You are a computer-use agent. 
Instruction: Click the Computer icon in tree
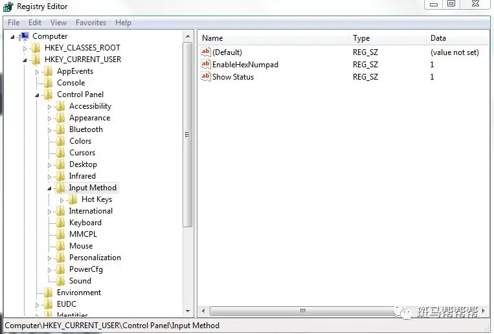pos(24,36)
